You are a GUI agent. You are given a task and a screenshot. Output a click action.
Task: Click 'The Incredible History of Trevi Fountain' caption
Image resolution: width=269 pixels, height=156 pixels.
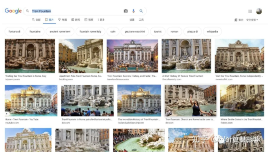click(139, 120)
